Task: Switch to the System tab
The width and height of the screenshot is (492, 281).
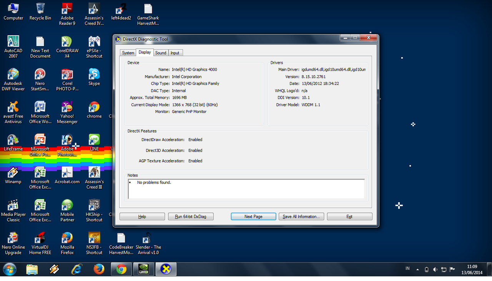Action: 128,53
